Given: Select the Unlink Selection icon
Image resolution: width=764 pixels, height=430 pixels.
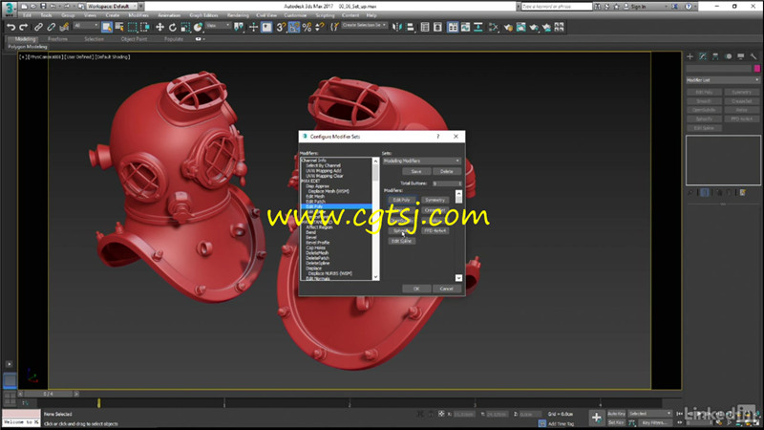Looking at the screenshot, I should click(51, 28).
